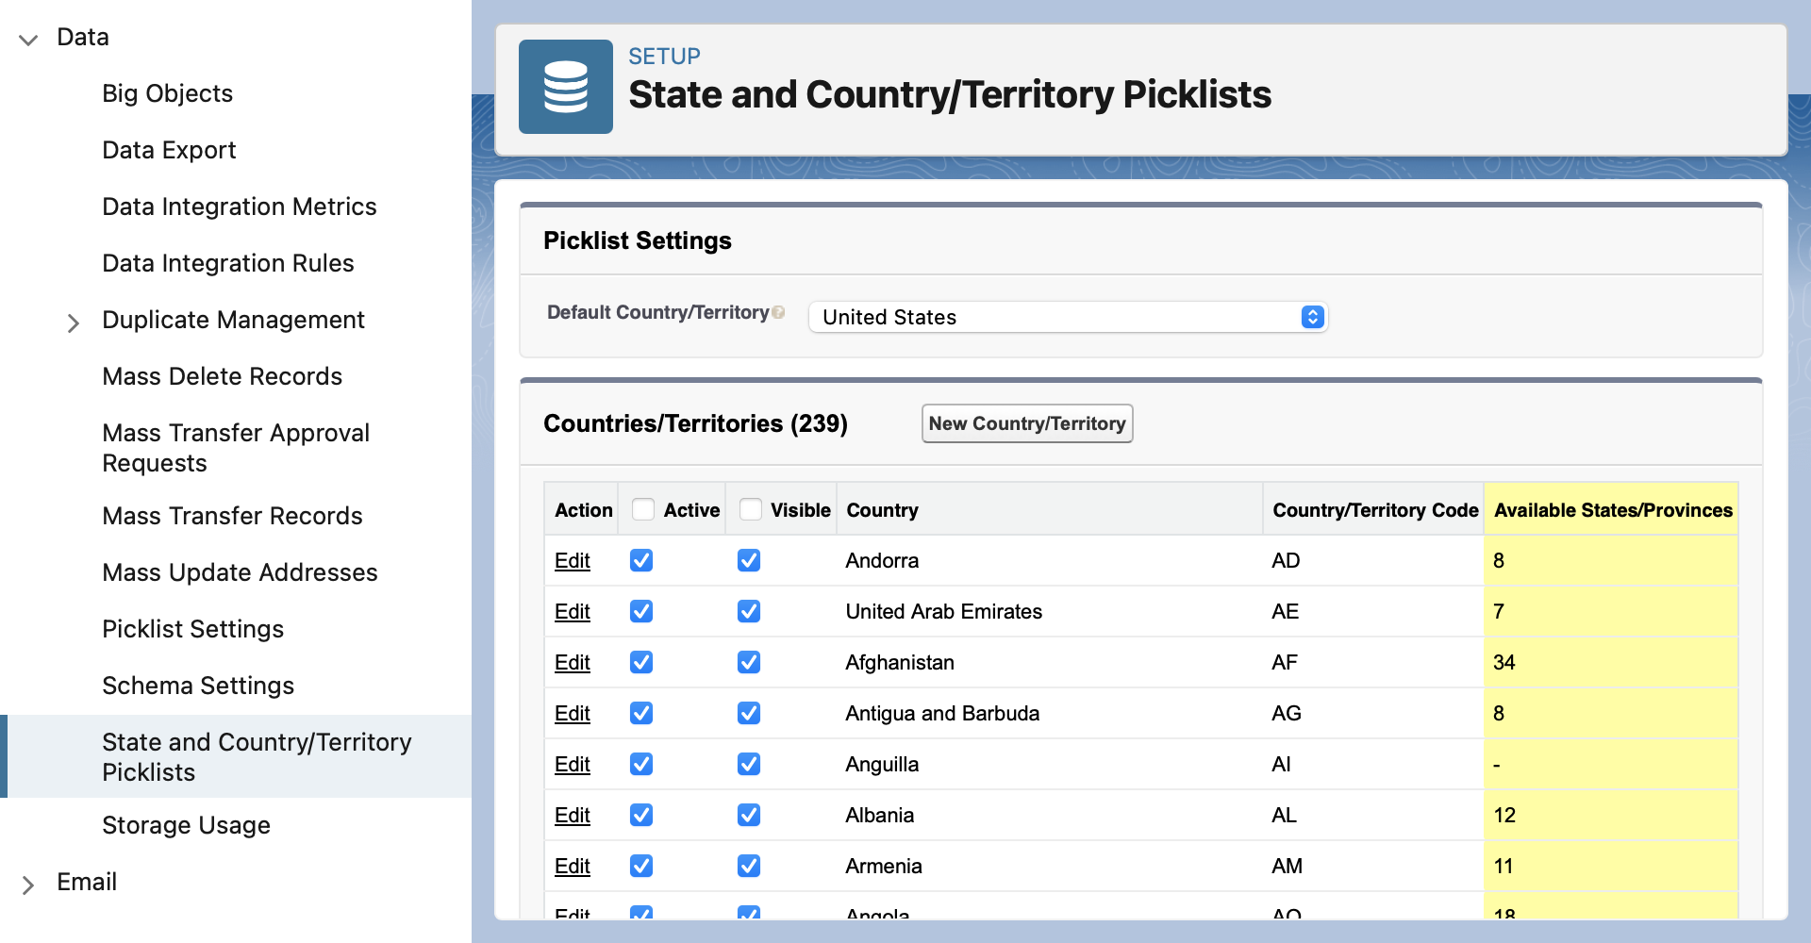Click Edit link for Armenia
Screen dimensions: 1811x943
click(572, 866)
